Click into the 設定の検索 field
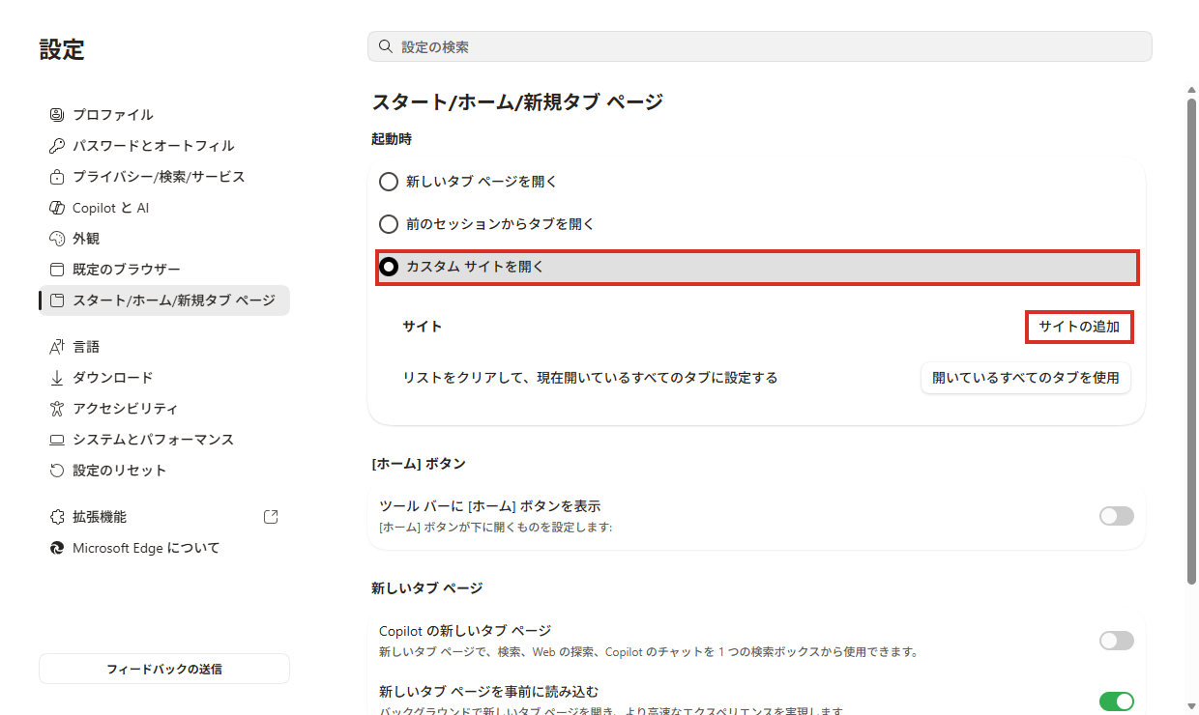The image size is (1199, 715). (x=760, y=46)
